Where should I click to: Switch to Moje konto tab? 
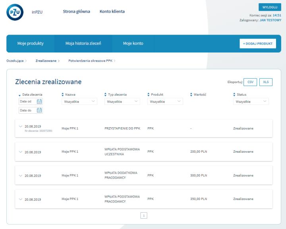(x=133, y=43)
